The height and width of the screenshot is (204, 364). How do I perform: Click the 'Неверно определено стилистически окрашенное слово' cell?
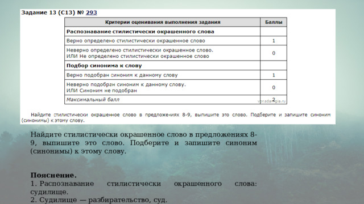[x=163, y=53]
